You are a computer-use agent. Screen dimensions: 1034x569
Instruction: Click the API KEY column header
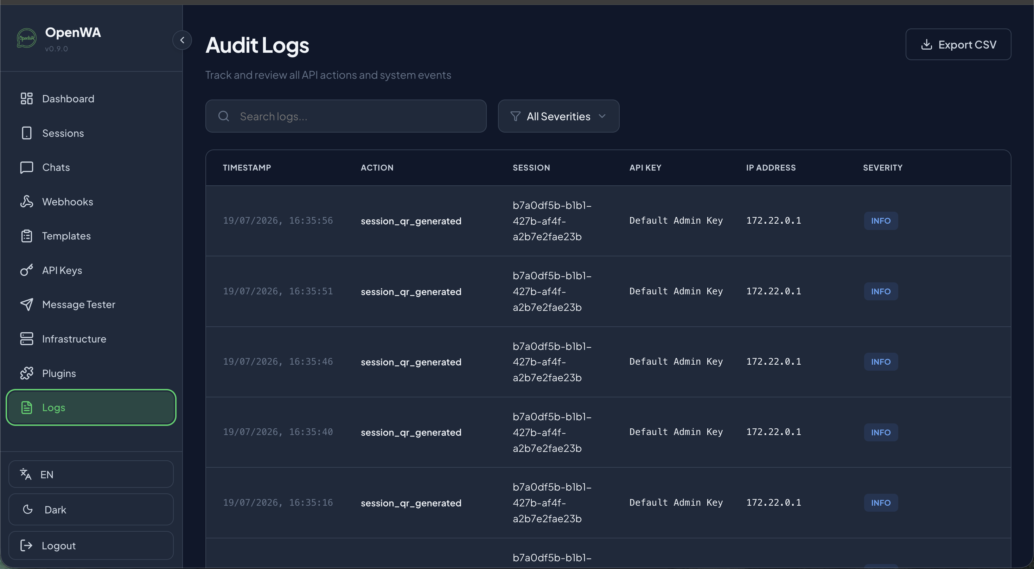(x=645, y=168)
